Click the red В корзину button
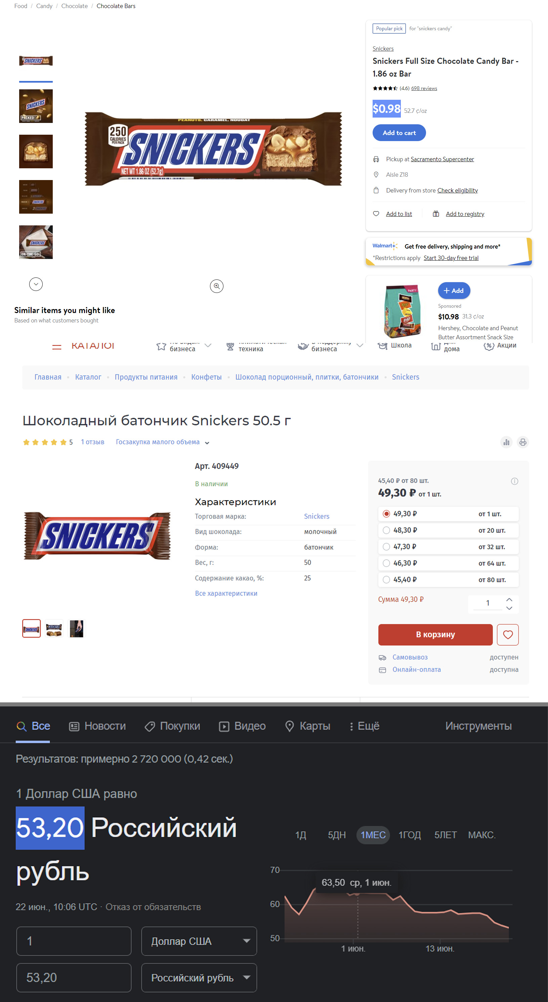 (x=435, y=635)
